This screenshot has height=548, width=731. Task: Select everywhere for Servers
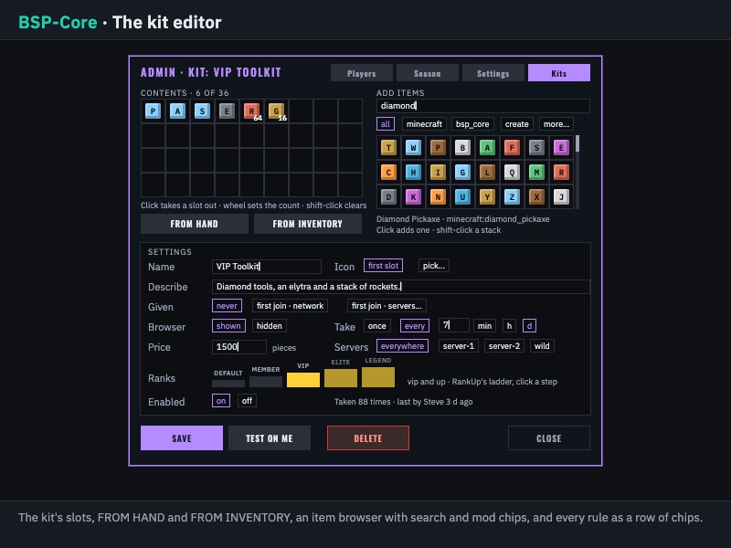pos(402,346)
